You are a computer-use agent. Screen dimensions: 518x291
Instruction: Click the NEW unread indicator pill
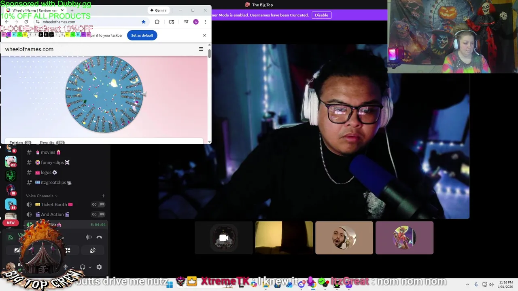pyautogui.click(x=11, y=223)
